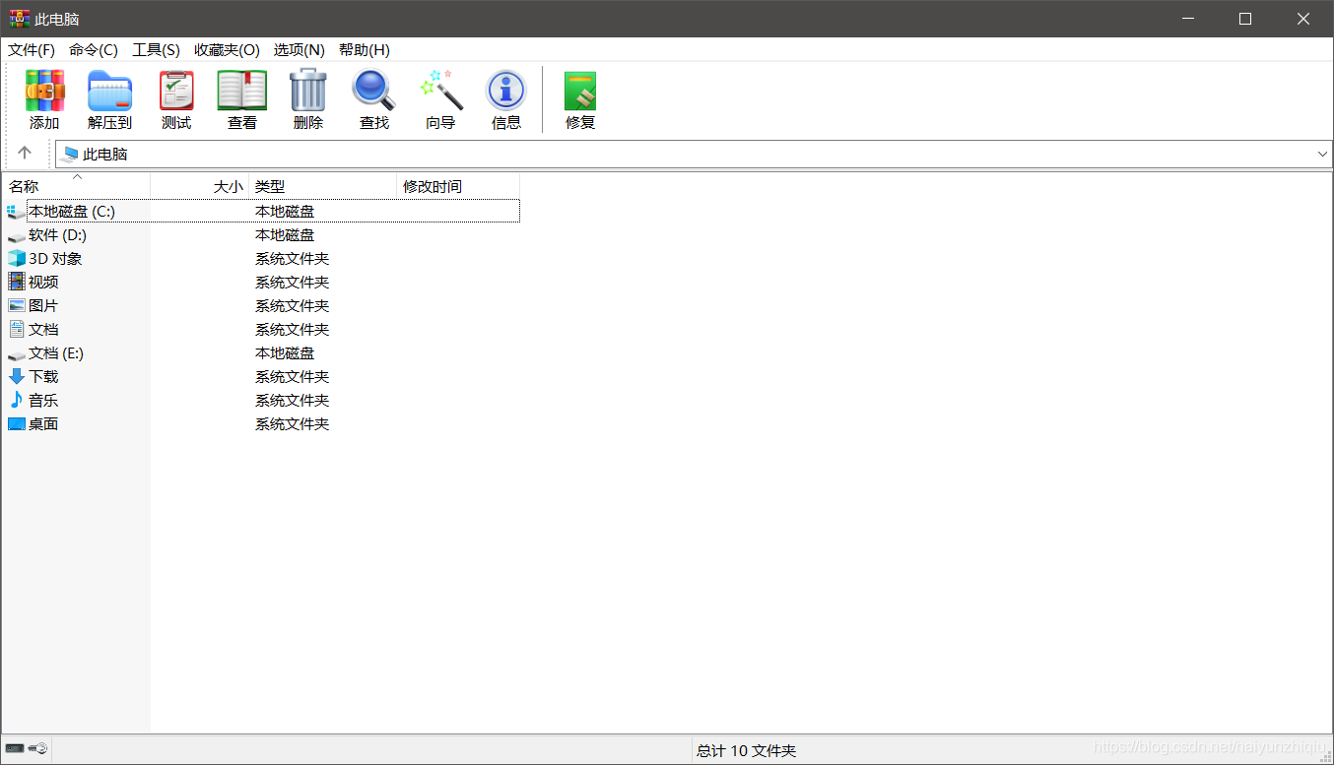
Task: Open the 工具(S) menu
Action: pyautogui.click(x=157, y=50)
